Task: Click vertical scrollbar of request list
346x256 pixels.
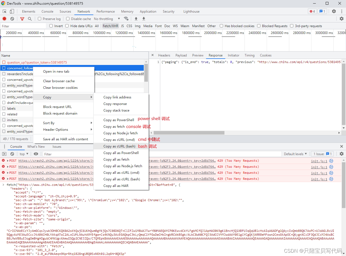Action: pos(146,73)
